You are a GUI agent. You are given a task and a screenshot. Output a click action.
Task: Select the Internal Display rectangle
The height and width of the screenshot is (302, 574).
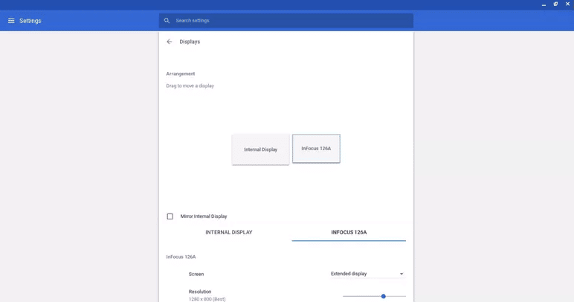point(261,150)
